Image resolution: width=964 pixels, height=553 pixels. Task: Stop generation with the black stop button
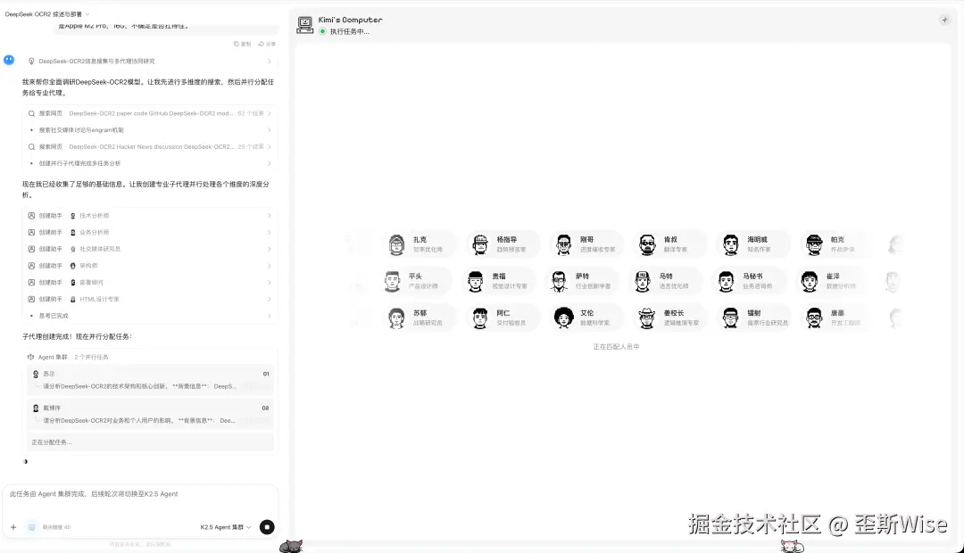pyautogui.click(x=267, y=527)
